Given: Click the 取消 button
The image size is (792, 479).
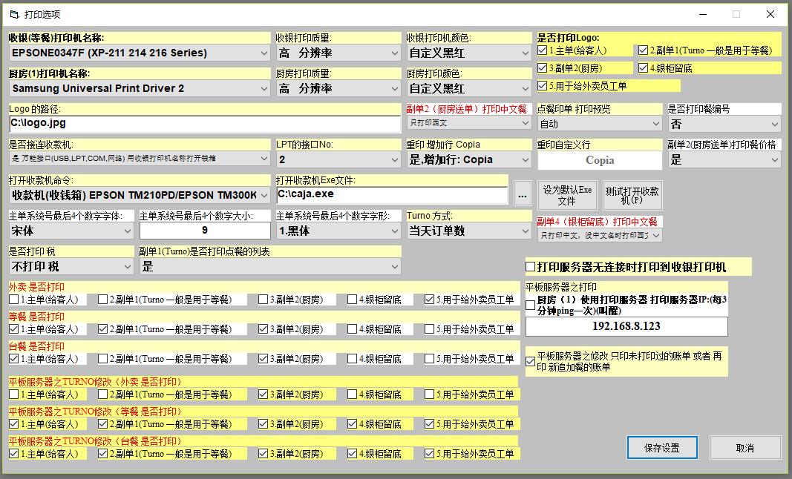Looking at the screenshot, I should click(x=745, y=448).
